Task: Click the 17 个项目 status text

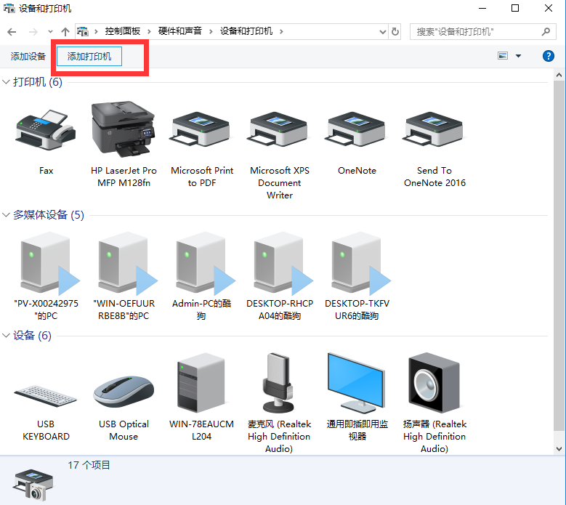Action: [89, 465]
